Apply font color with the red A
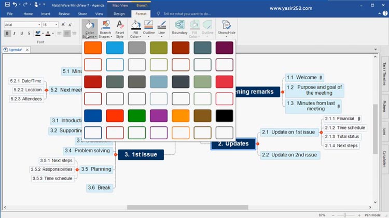 tap(48, 33)
